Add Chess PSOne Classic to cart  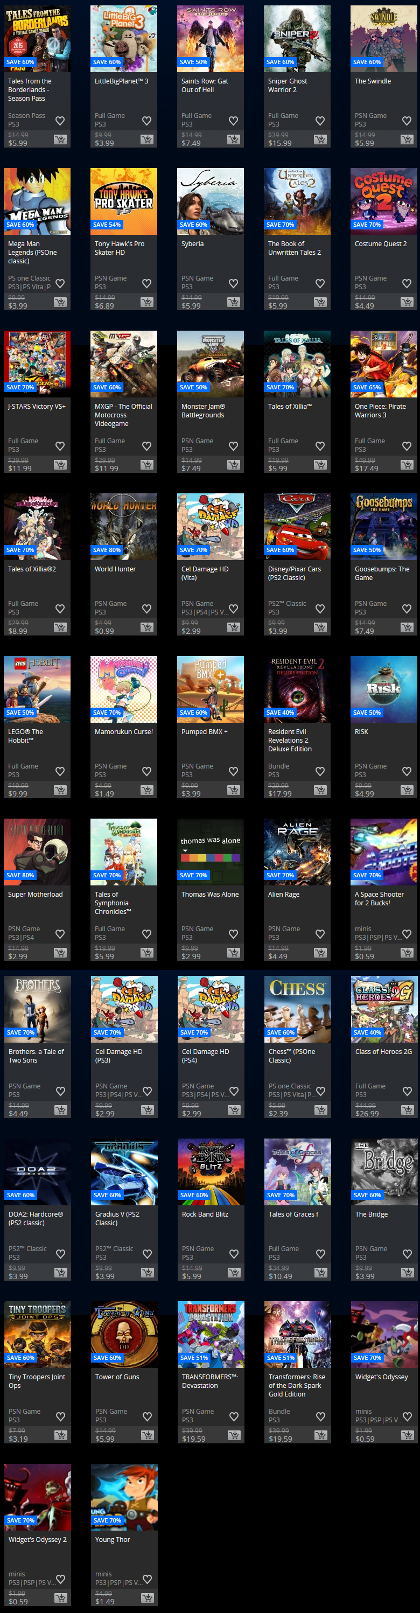[321, 1110]
